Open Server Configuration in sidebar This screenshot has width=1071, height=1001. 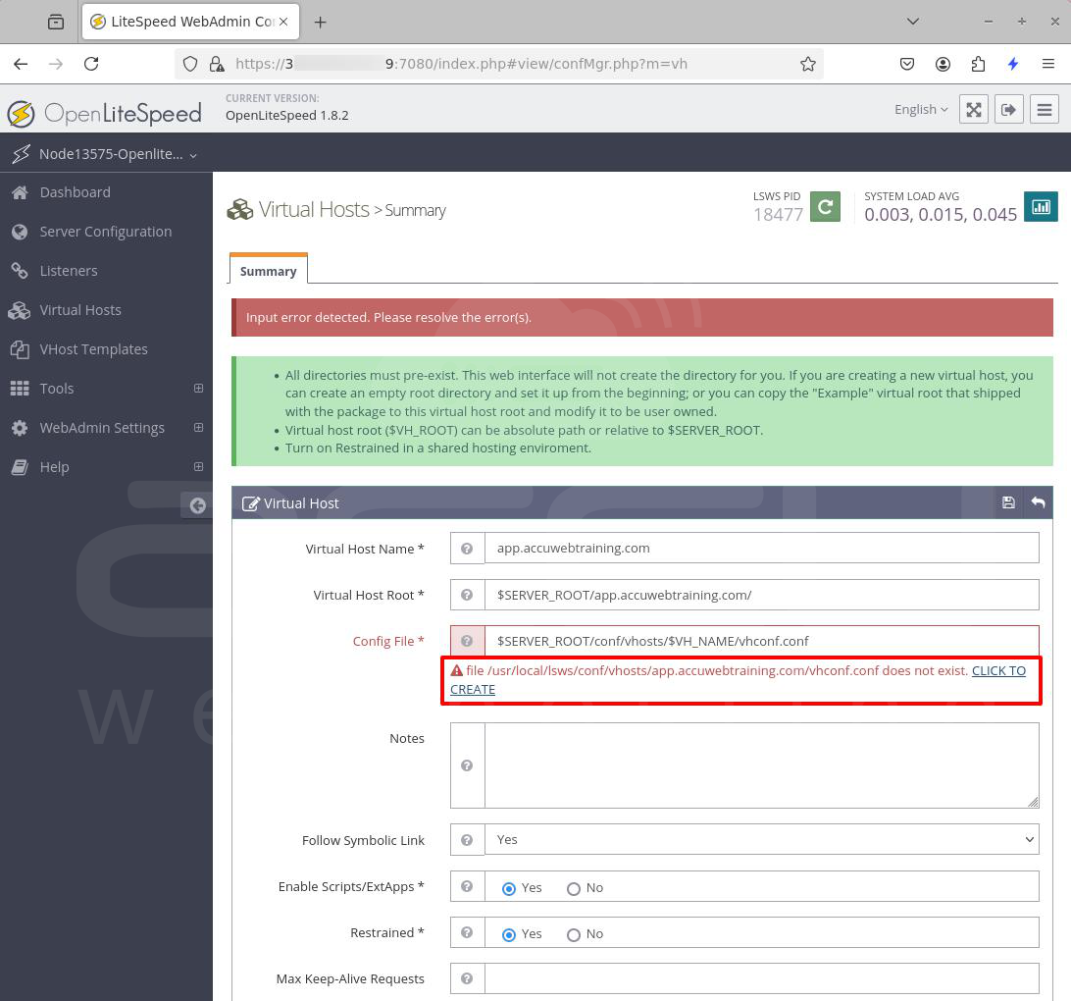[106, 232]
